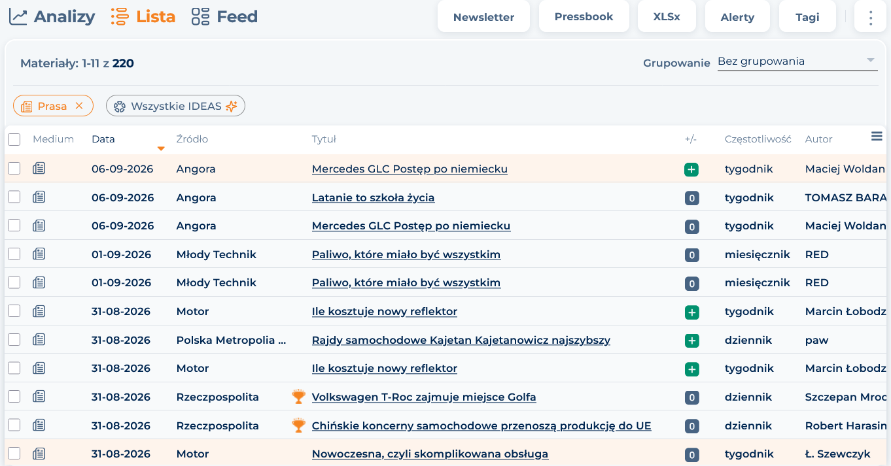
Task: Click trophy icon beside Volkswagen T-Roc title
Action: click(x=298, y=397)
